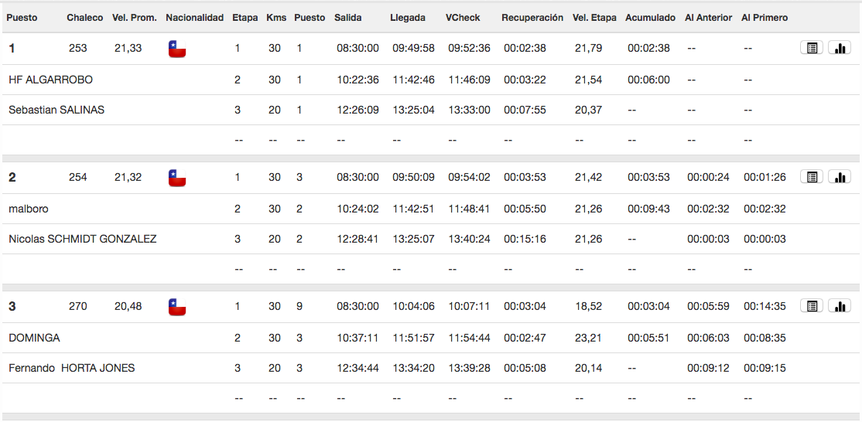862x422 pixels.
Task: Select rider Nicolas SCHMIDT GONZALEZ
Action: [x=83, y=239]
